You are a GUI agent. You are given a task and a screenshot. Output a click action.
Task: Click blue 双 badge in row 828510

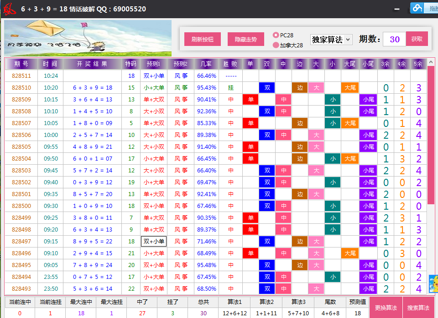[267, 88]
